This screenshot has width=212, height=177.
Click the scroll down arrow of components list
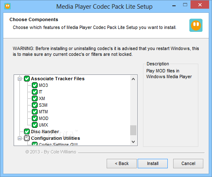pos(133,142)
